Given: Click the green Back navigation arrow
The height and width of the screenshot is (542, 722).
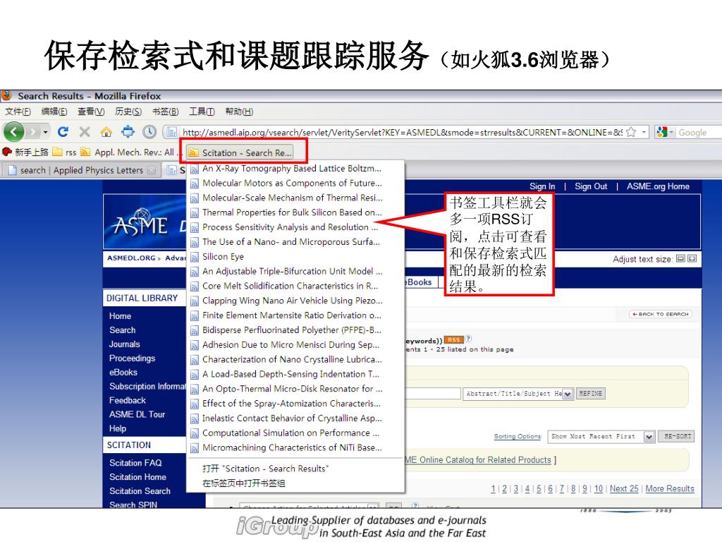Looking at the screenshot, I should tap(14, 132).
